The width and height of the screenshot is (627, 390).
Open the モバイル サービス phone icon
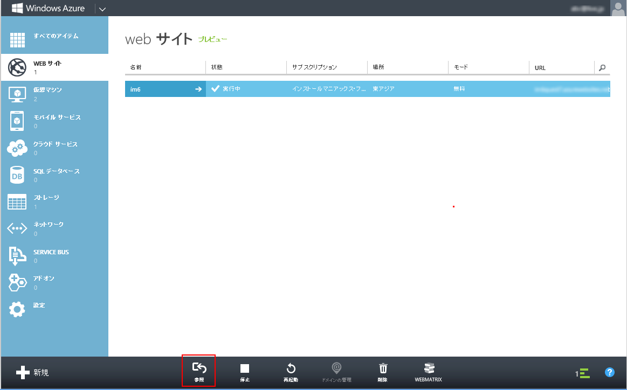[17, 121]
